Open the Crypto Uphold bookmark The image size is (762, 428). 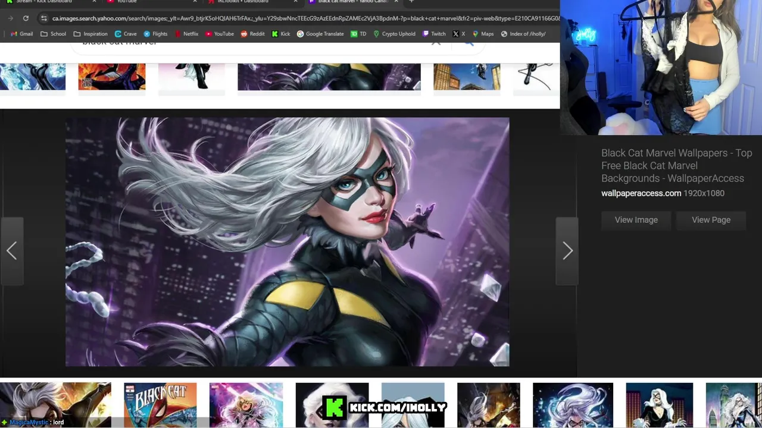pos(394,34)
